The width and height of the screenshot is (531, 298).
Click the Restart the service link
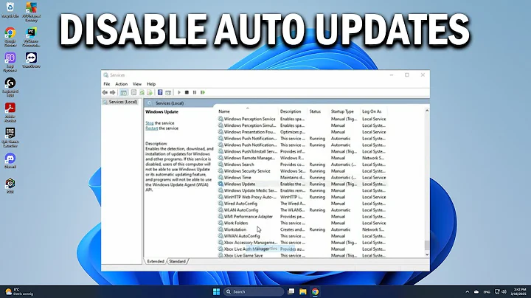[x=152, y=128]
